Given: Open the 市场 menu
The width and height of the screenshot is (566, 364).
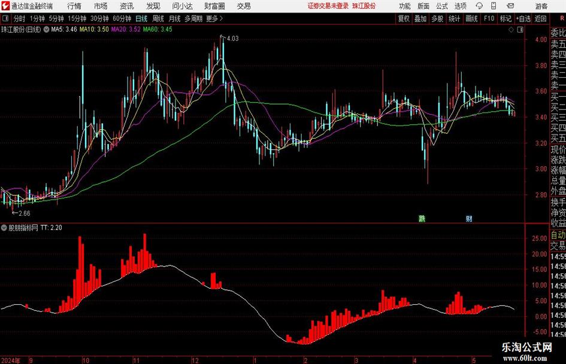Looking at the screenshot, I should pos(101,6).
